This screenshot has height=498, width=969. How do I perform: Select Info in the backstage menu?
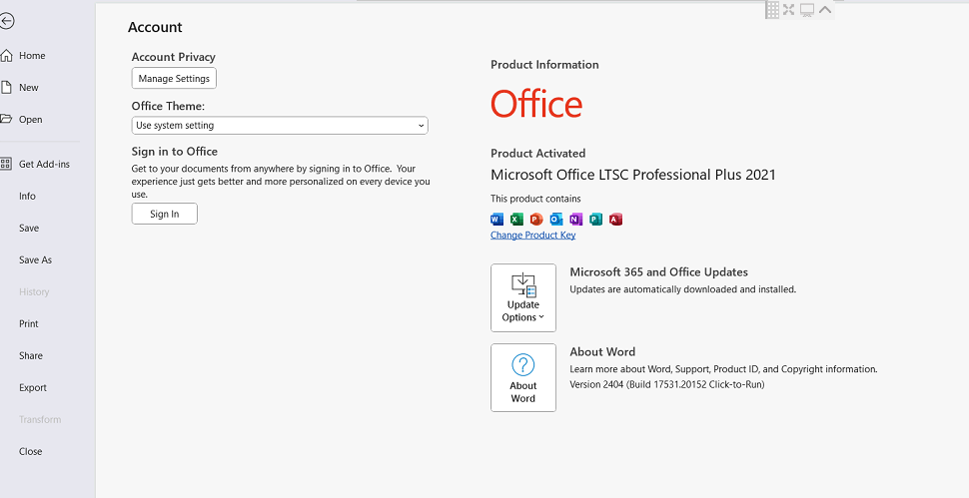(x=27, y=197)
